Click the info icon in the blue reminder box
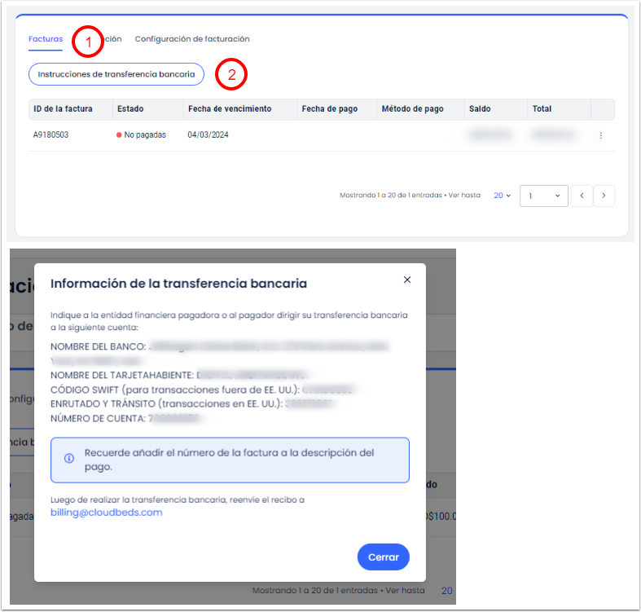The width and height of the screenshot is (641, 612). coord(68,460)
